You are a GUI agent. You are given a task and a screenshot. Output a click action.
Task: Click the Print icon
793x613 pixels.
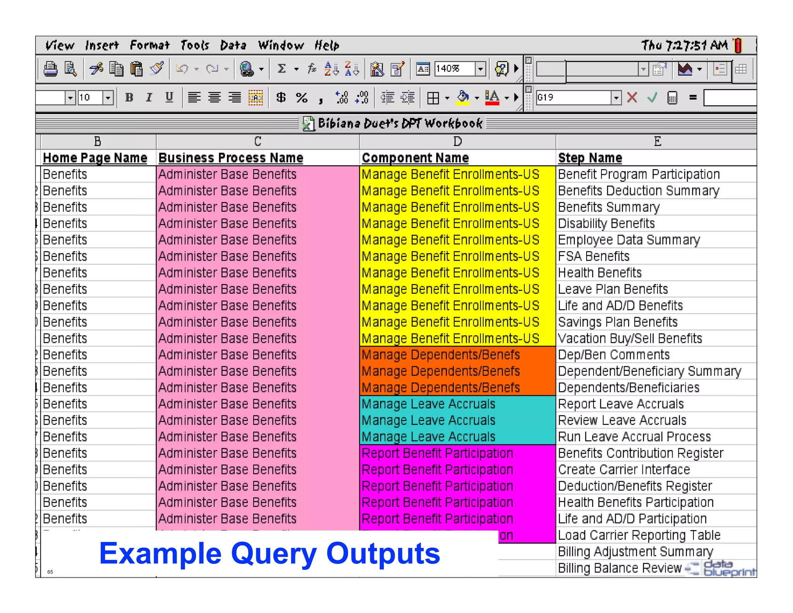click(51, 69)
